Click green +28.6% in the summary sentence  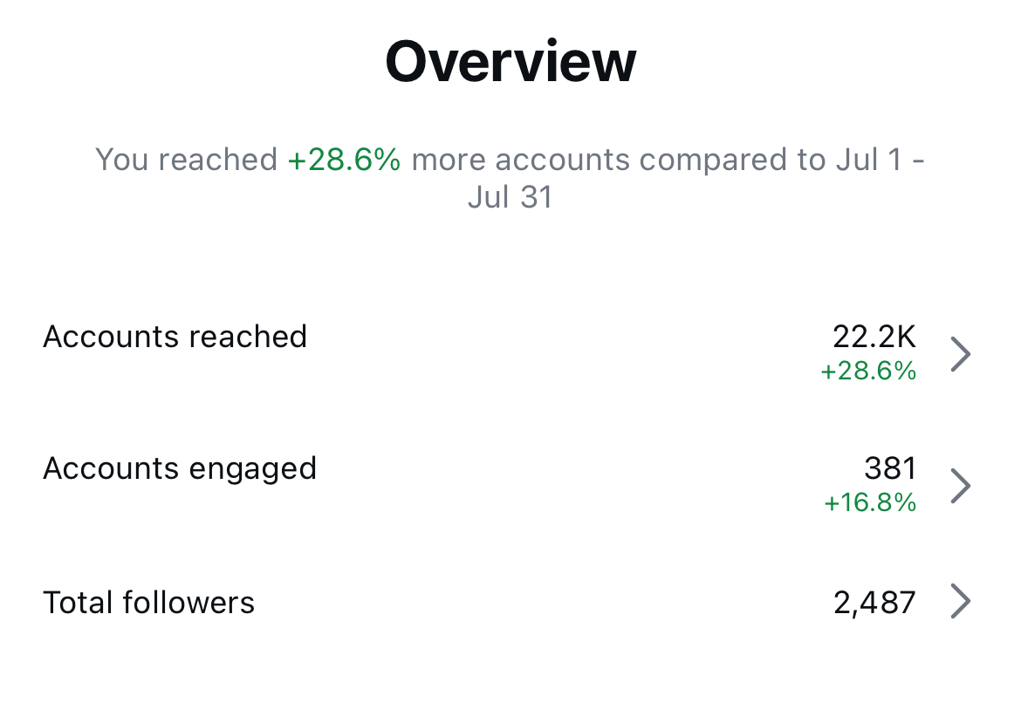[344, 160]
